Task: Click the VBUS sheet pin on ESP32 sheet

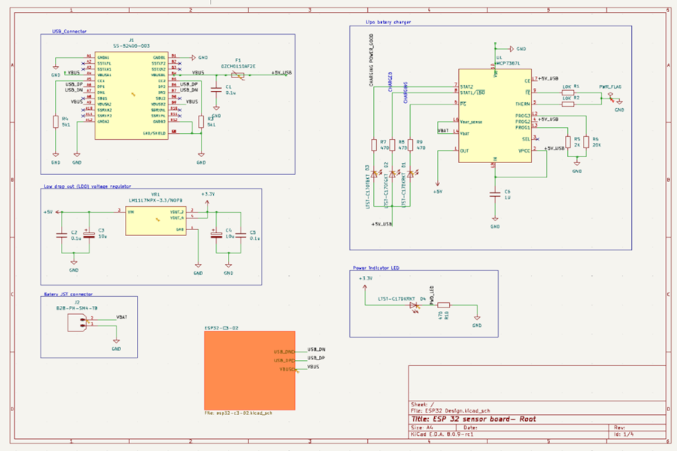Action: (x=287, y=369)
